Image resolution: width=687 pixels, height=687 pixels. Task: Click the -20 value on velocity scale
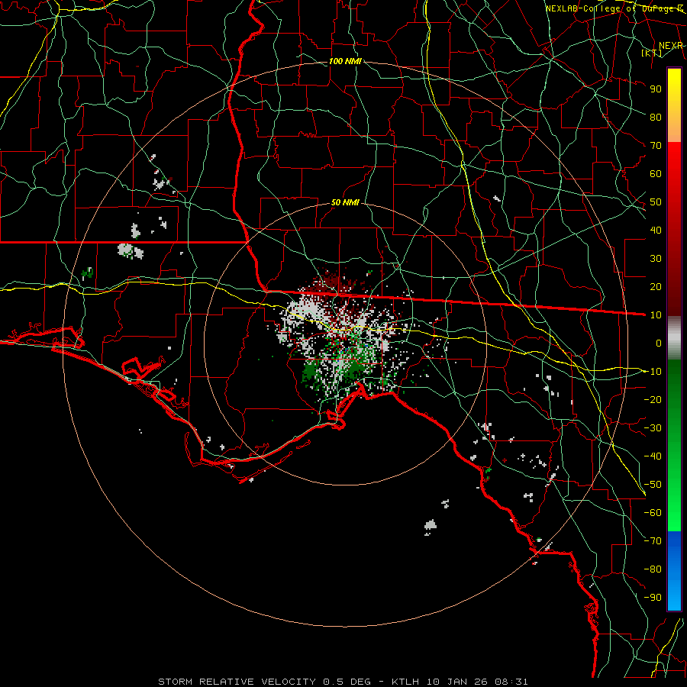(x=653, y=399)
